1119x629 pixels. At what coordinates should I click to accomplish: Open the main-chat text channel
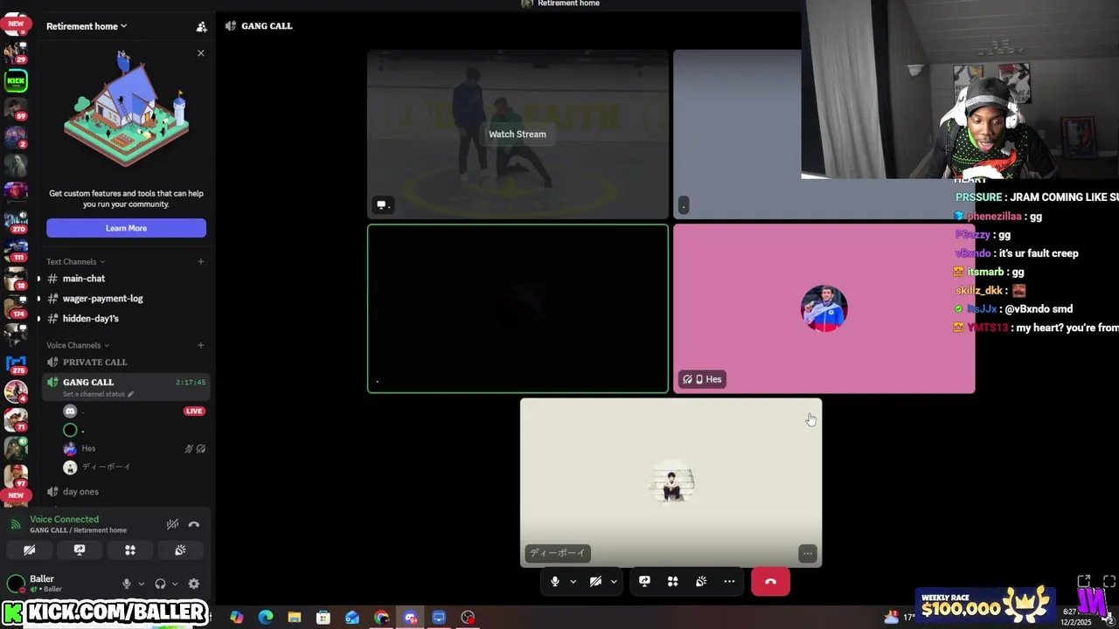[126, 279]
